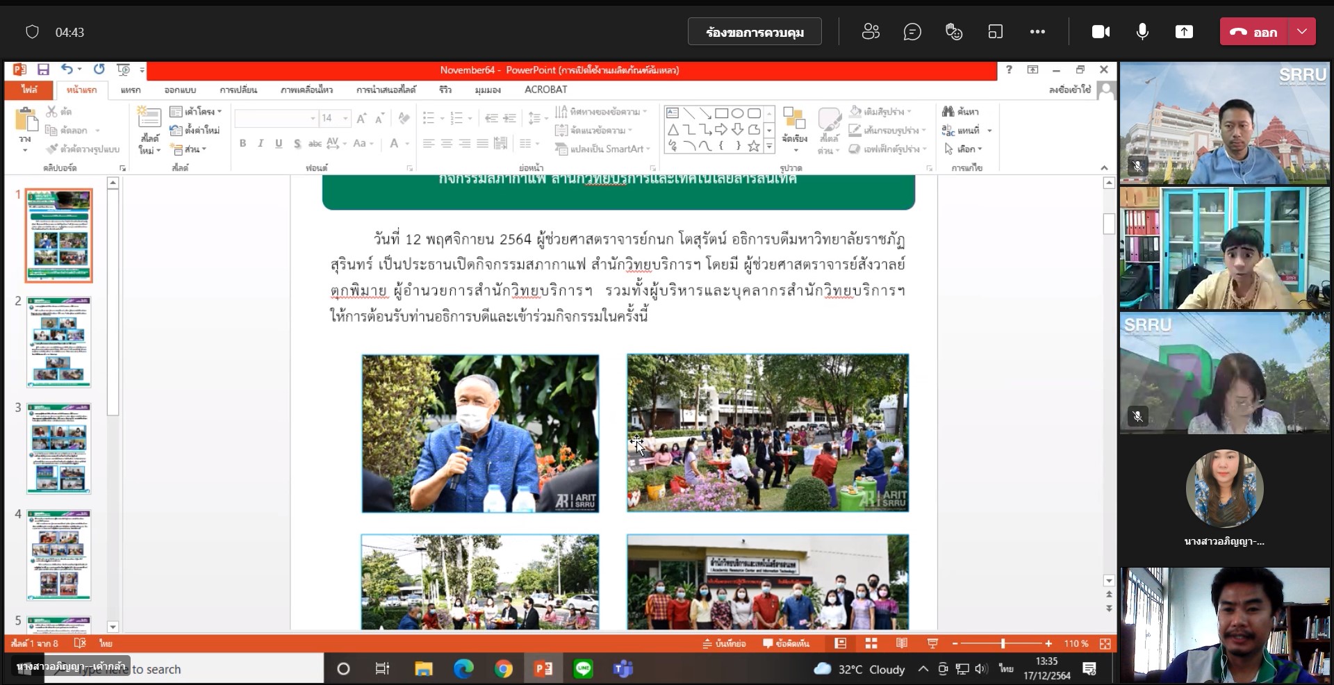Open the Teams breakout rooms icon

(x=996, y=32)
